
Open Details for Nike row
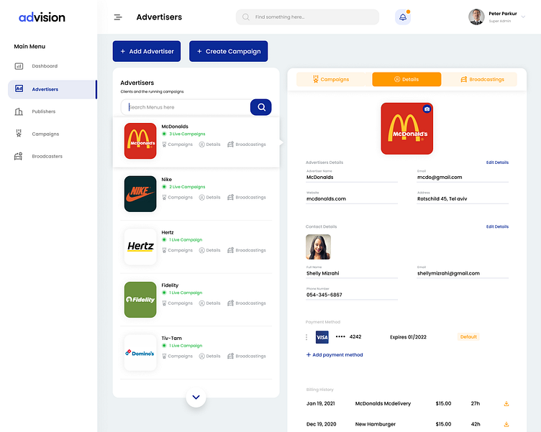tap(209, 197)
